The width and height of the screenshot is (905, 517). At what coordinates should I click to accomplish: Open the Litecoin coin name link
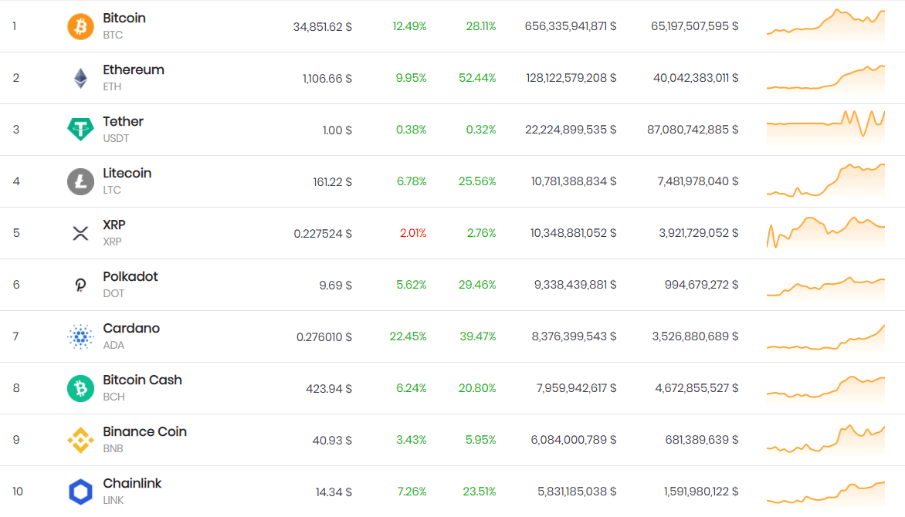click(x=127, y=173)
